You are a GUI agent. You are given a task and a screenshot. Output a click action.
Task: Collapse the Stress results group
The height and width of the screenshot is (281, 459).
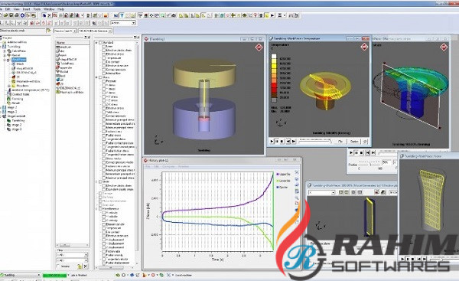pos(96,77)
